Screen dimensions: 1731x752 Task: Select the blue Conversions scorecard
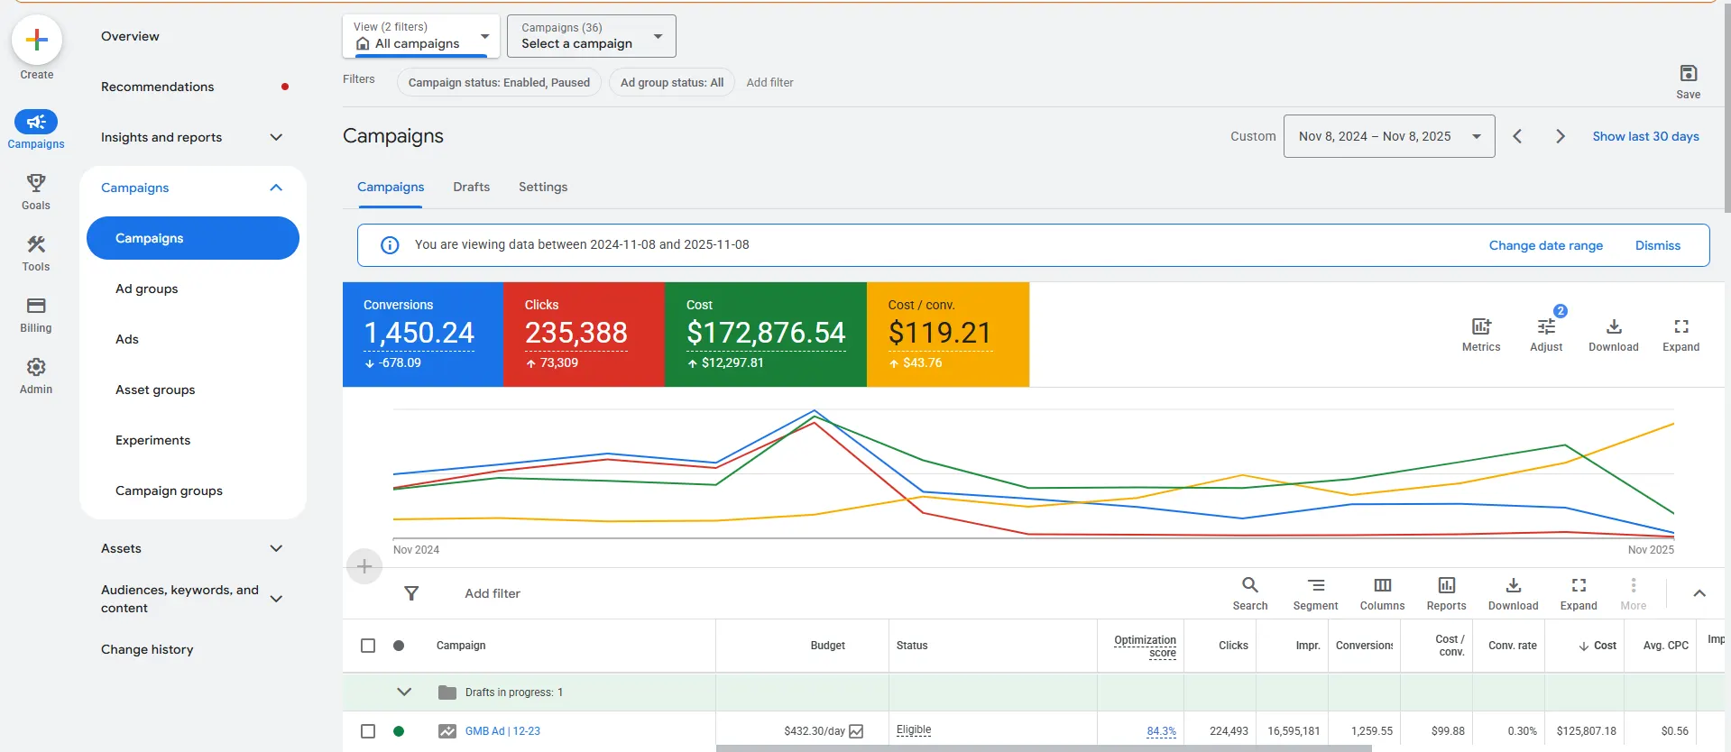pyautogui.click(x=422, y=335)
